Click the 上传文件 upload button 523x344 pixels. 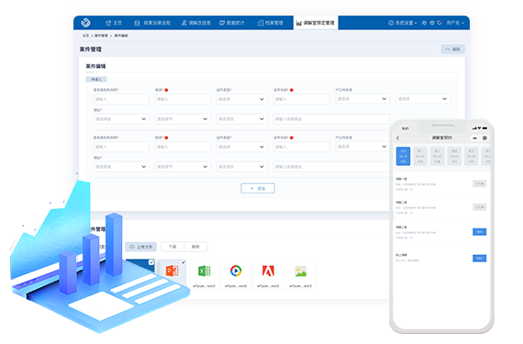click(140, 247)
